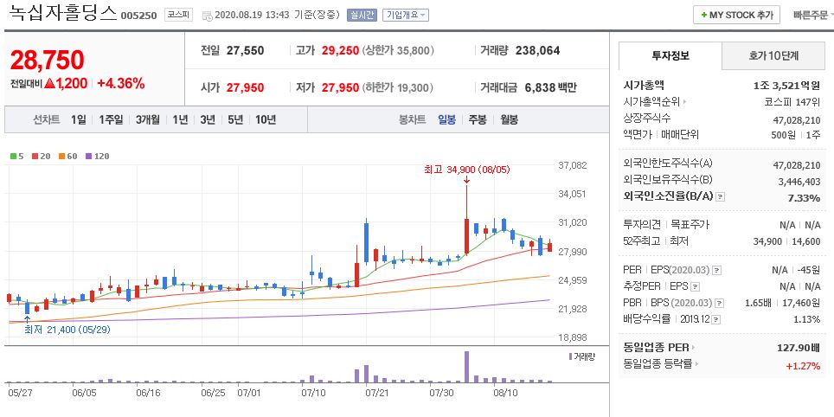Screen dimensions: 834x417
Task: Click the +4.36% change rate
Action: point(121,84)
